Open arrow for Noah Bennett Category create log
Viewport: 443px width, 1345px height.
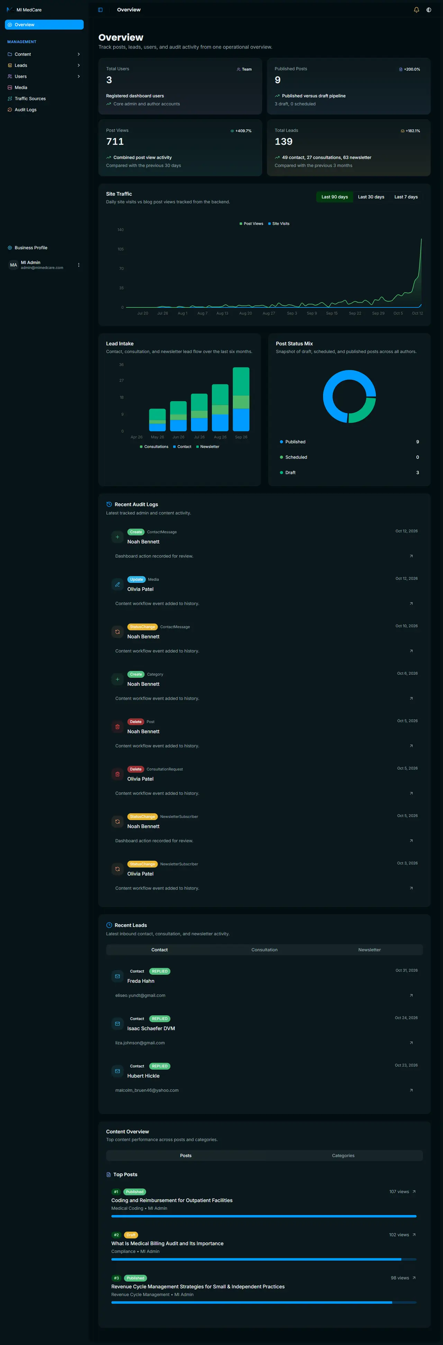[x=411, y=699]
